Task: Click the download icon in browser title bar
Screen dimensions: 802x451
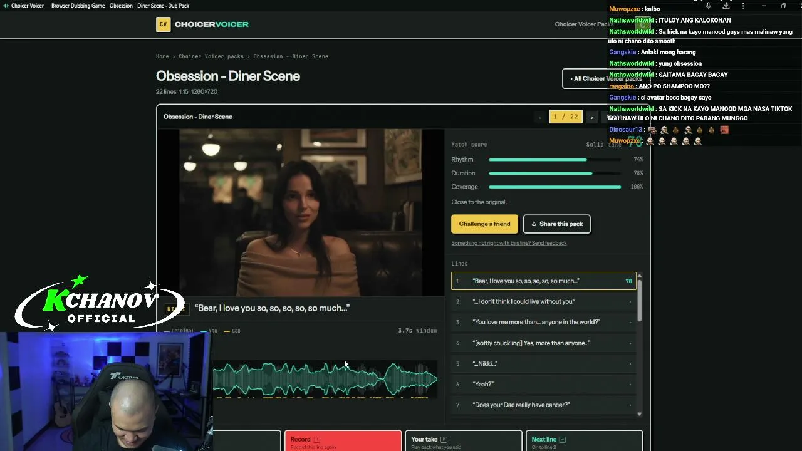Action: [x=726, y=6]
